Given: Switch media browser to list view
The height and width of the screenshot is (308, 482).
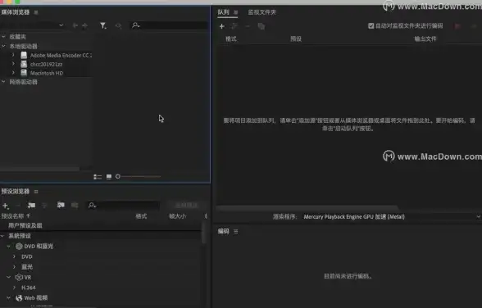Looking at the screenshot, I should pos(98,177).
